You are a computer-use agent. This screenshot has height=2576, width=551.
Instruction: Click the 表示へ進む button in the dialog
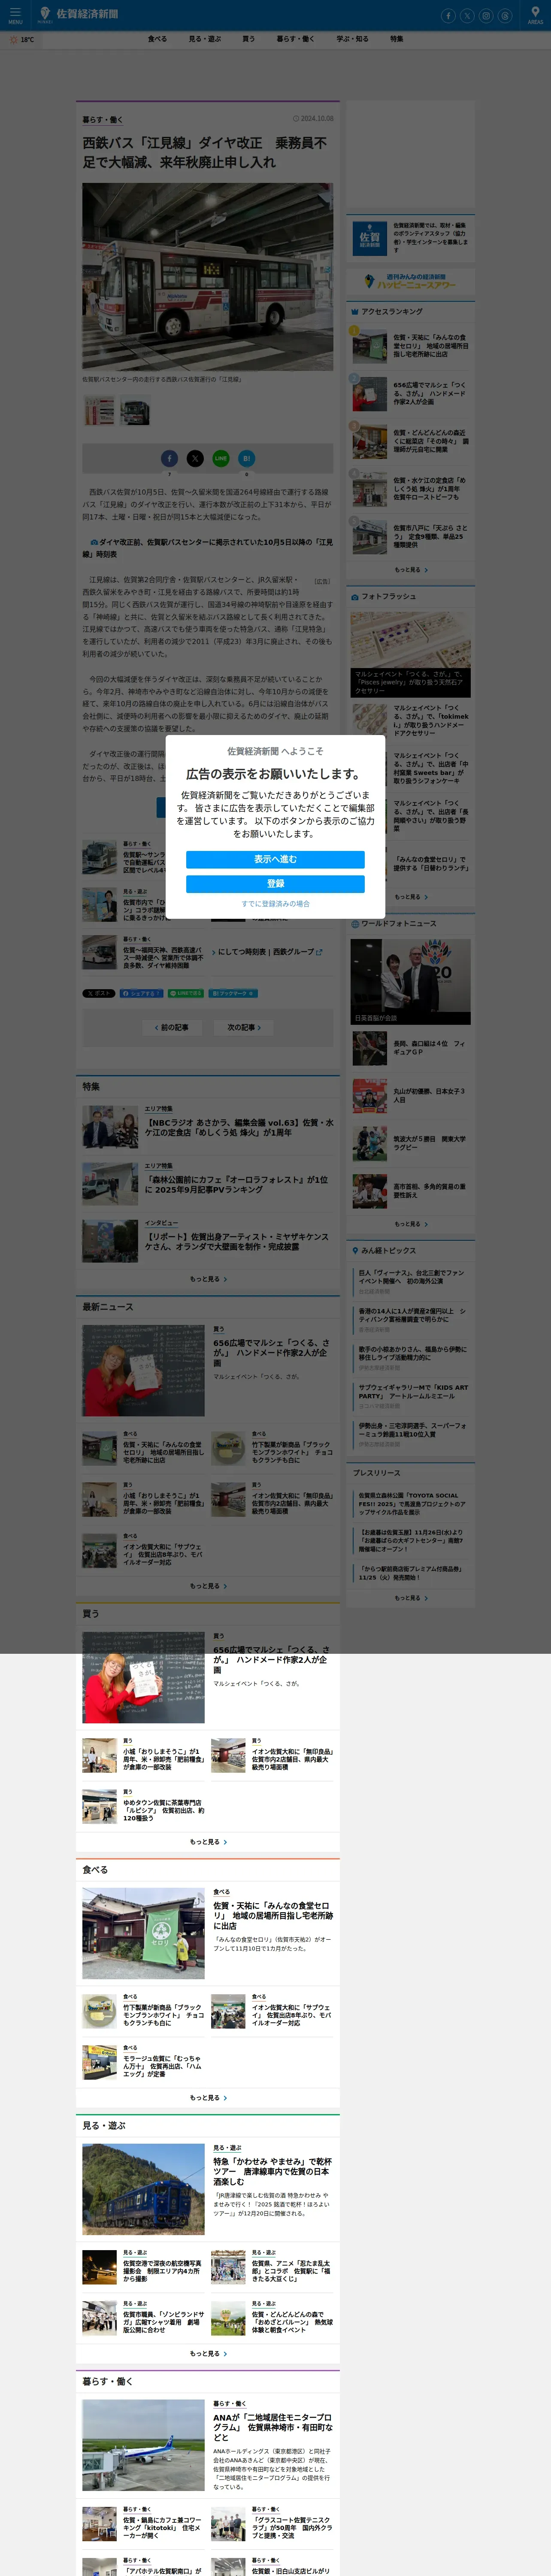275,859
